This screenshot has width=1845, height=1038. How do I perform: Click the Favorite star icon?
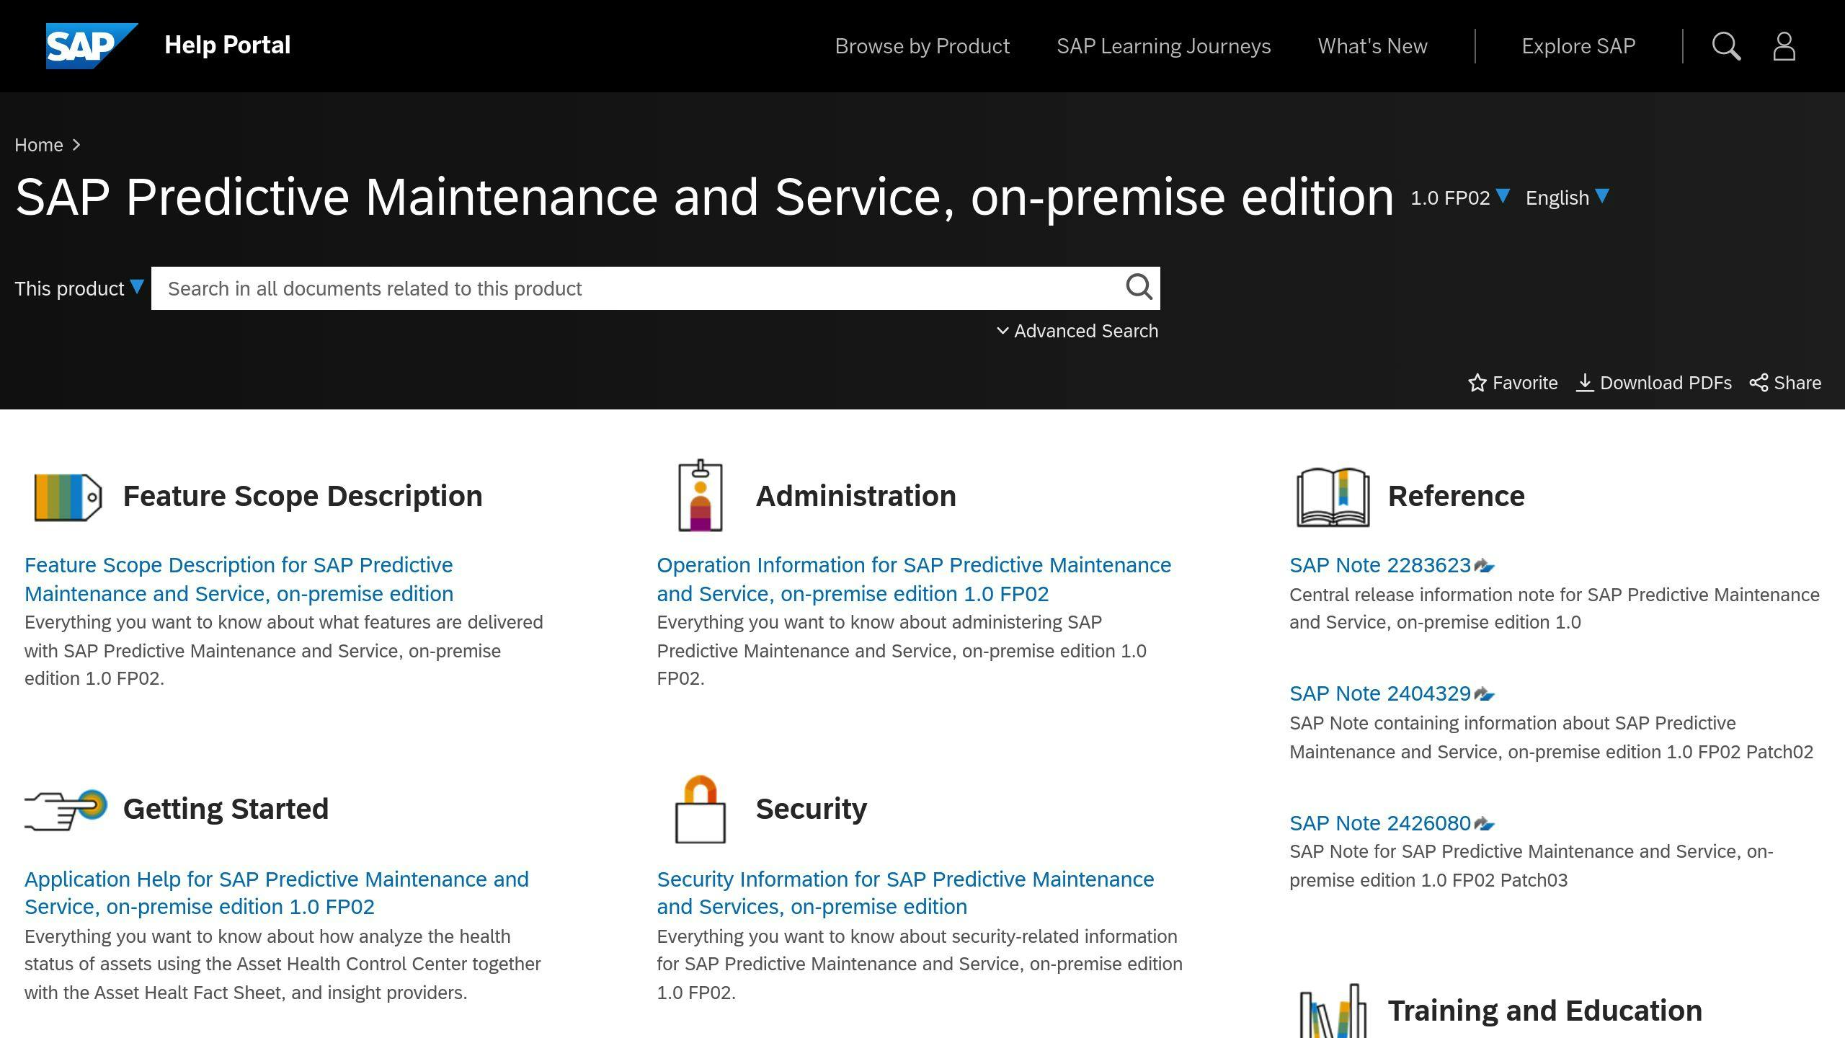click(x=1477, y=383)
